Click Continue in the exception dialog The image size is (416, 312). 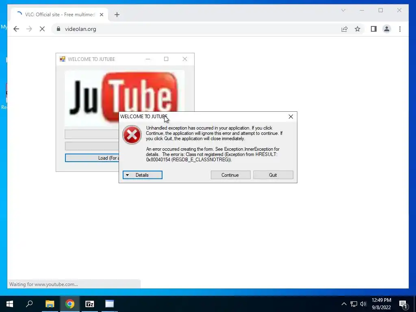click(x=231, y=175)
